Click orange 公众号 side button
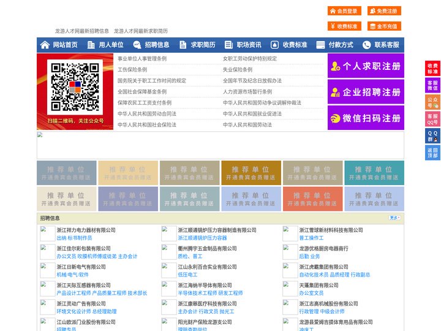The width and height of the screenshot is (441, 331). coord(432,102)
